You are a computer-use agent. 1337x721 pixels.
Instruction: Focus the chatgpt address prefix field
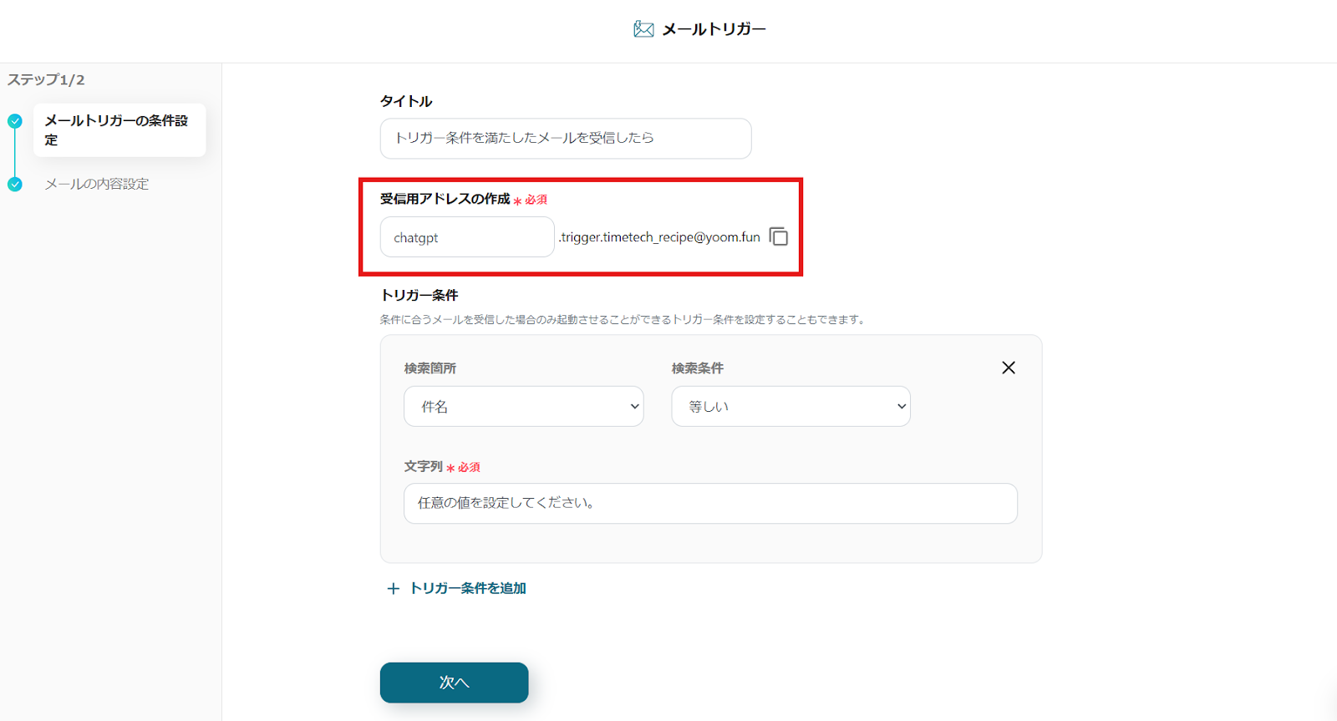(467, 237)
